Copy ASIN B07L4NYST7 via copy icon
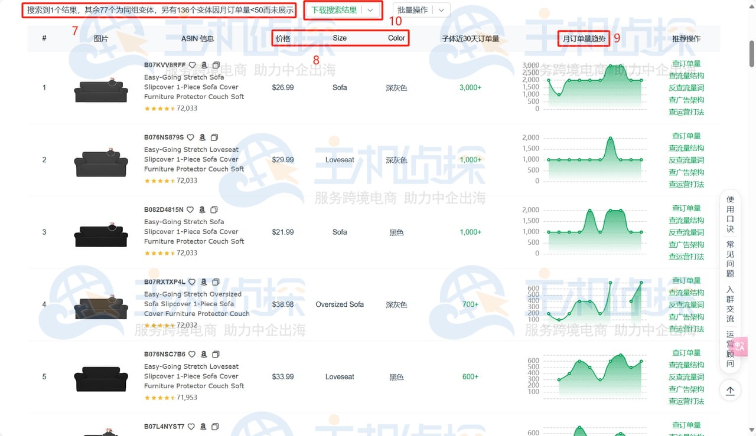This screenshot has width=756, height=436. point(214,426)
